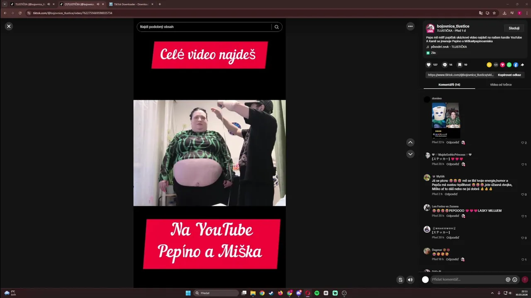Screen dimensions: 531x298
Task: Expand more share options arrow
Action: coord(522,65)
